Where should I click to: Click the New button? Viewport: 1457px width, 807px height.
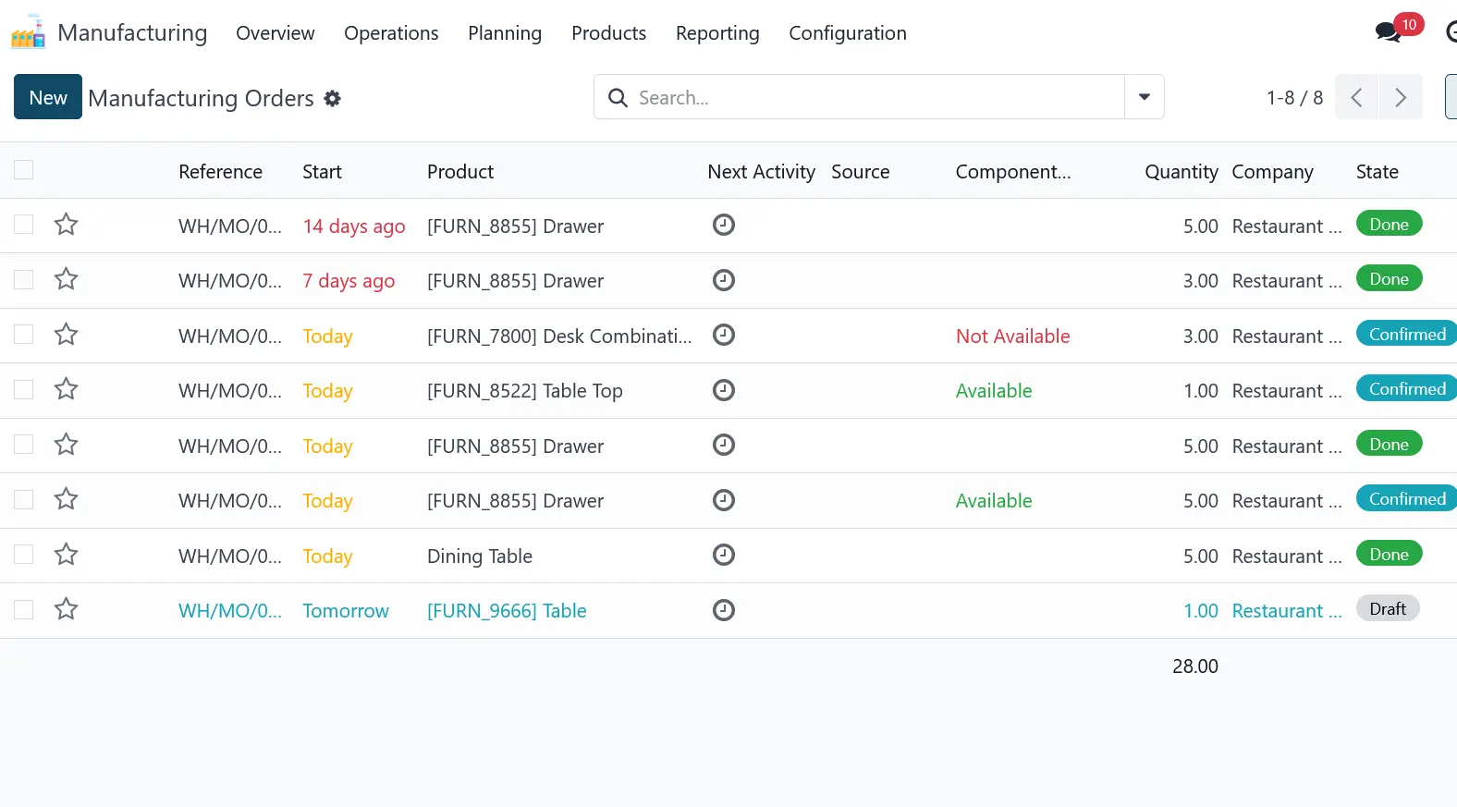[48, 97]
